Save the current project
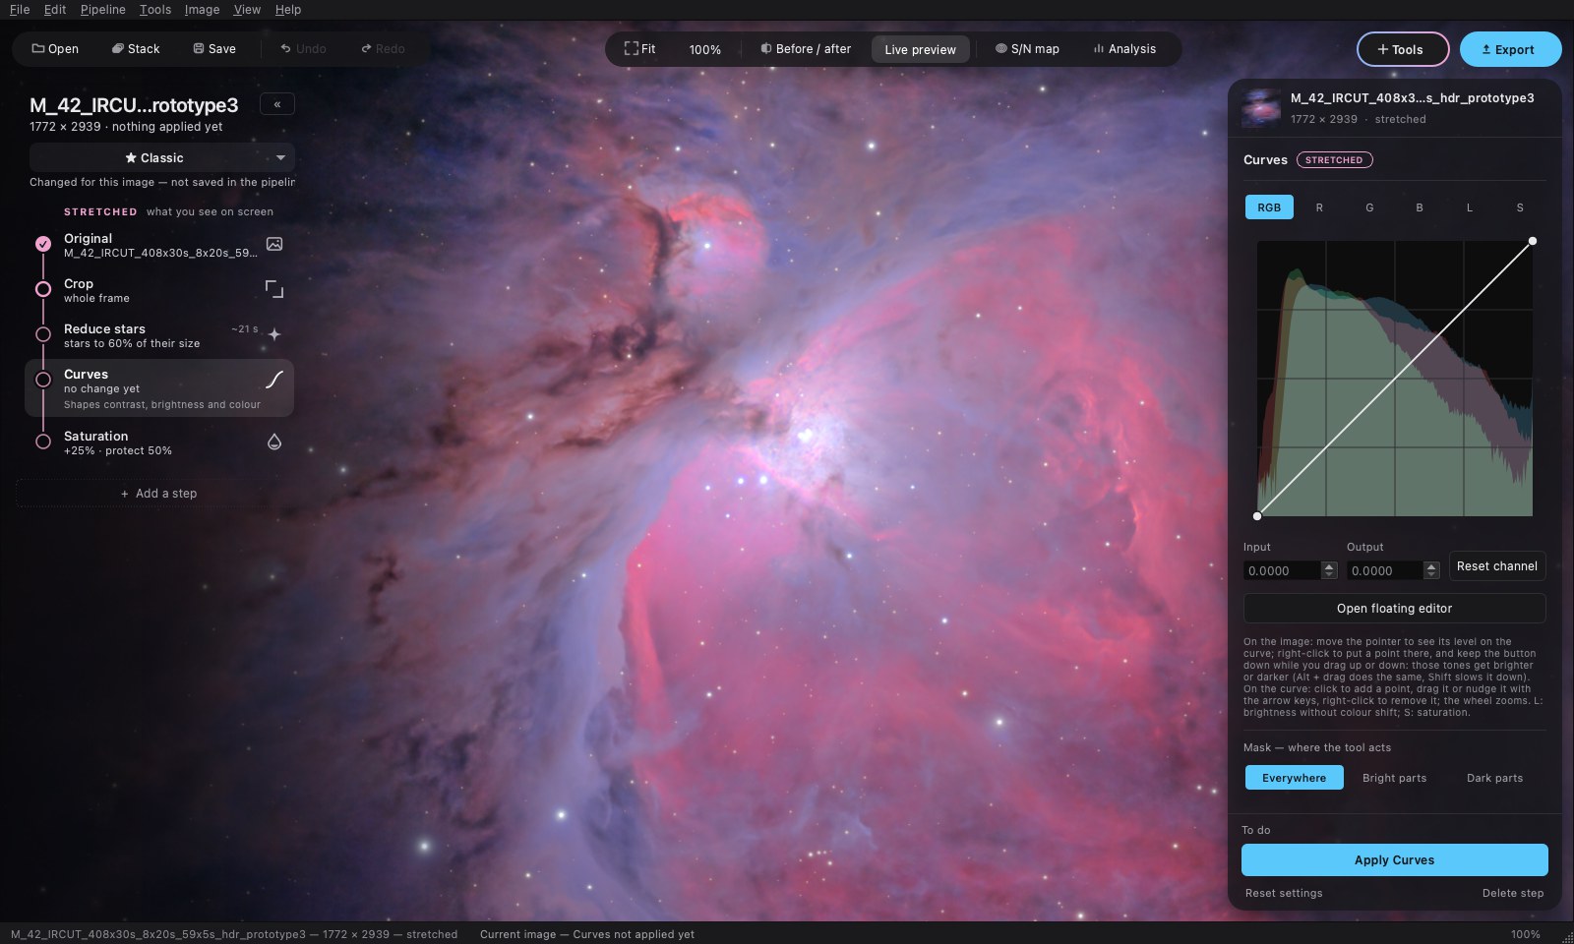Screen dimensions: 1574x944 click(214, 48)
